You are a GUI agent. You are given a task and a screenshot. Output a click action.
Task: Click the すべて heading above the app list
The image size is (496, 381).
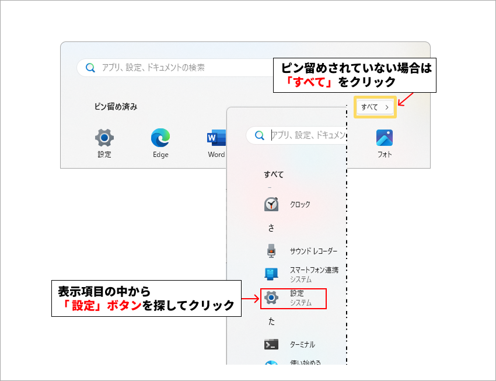click(x=274, y=174)
